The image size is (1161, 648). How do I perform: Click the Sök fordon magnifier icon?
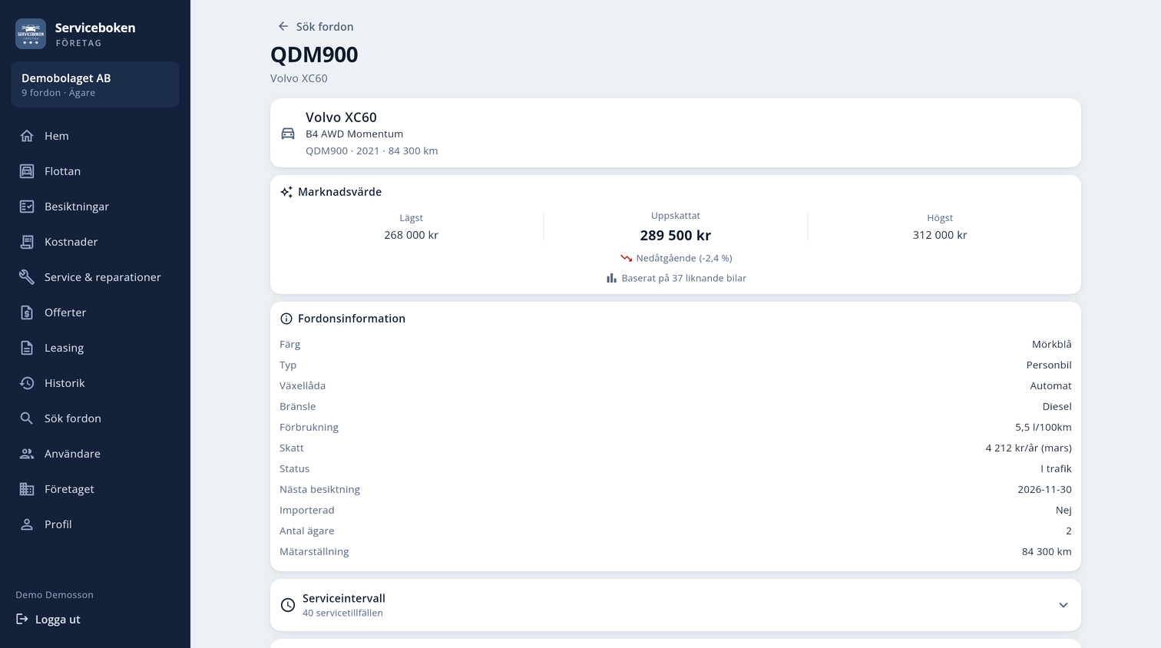(x=27, y=418)
